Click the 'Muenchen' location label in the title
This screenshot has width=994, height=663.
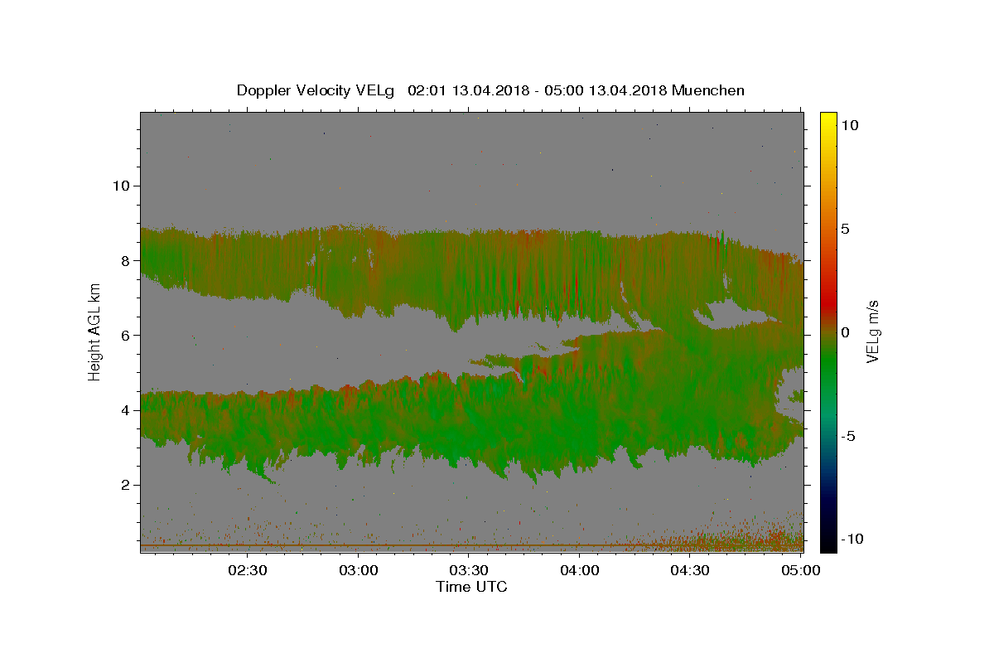coord(709,90)
